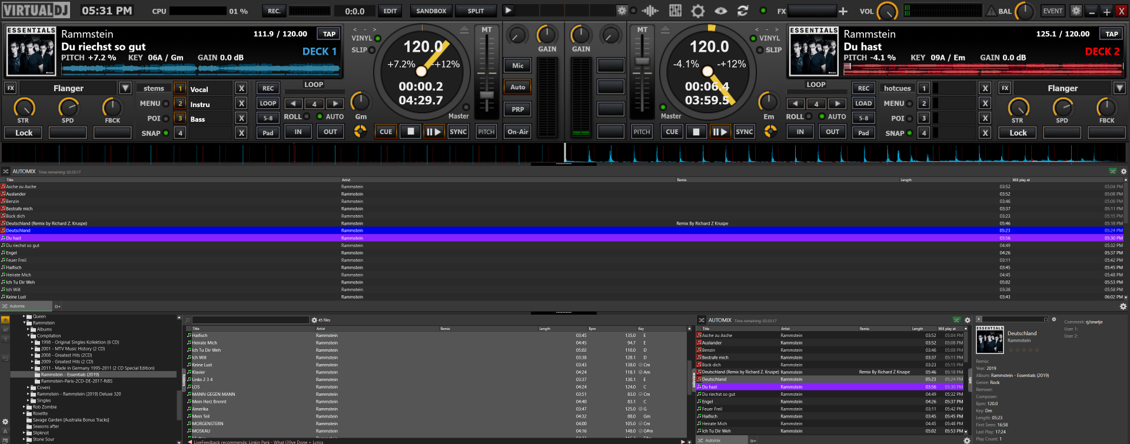The width and height of the screenshot is (1130, 444).
Task: Click the eject icon on Deck 1
Action: pyautogui.click(x=464, y=29)
